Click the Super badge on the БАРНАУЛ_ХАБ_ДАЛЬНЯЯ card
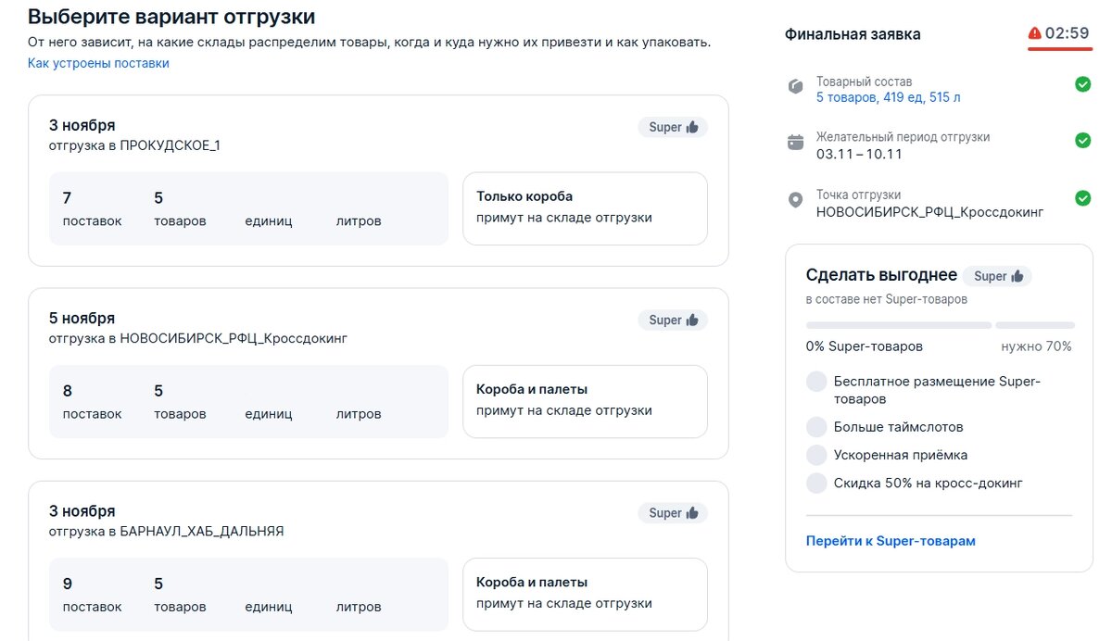1112x641 pixels. click(x=673, y=512)
